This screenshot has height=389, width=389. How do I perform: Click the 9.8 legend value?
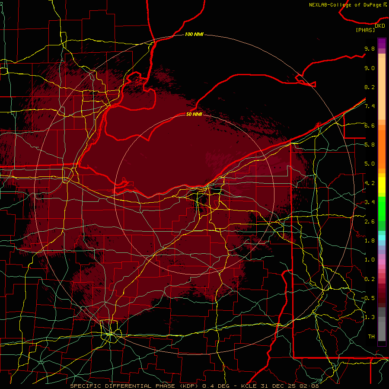(370, 48)
